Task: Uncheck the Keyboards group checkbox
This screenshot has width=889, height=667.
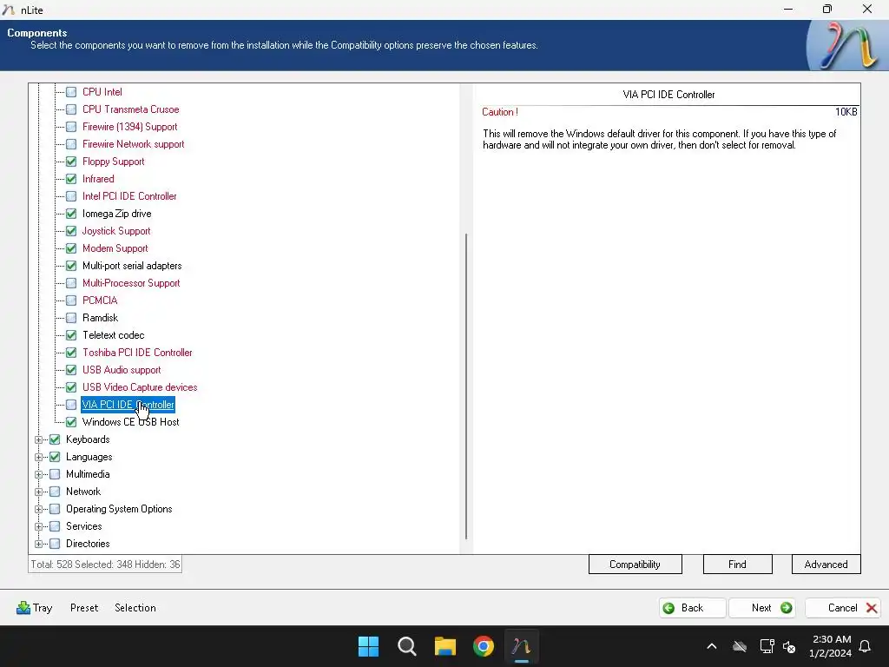Action: pos(55,439)
